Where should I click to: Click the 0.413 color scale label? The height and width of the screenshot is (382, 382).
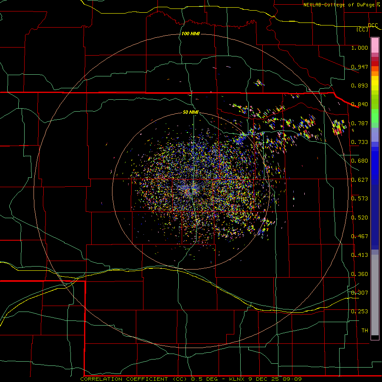click(x=360, y=255)
